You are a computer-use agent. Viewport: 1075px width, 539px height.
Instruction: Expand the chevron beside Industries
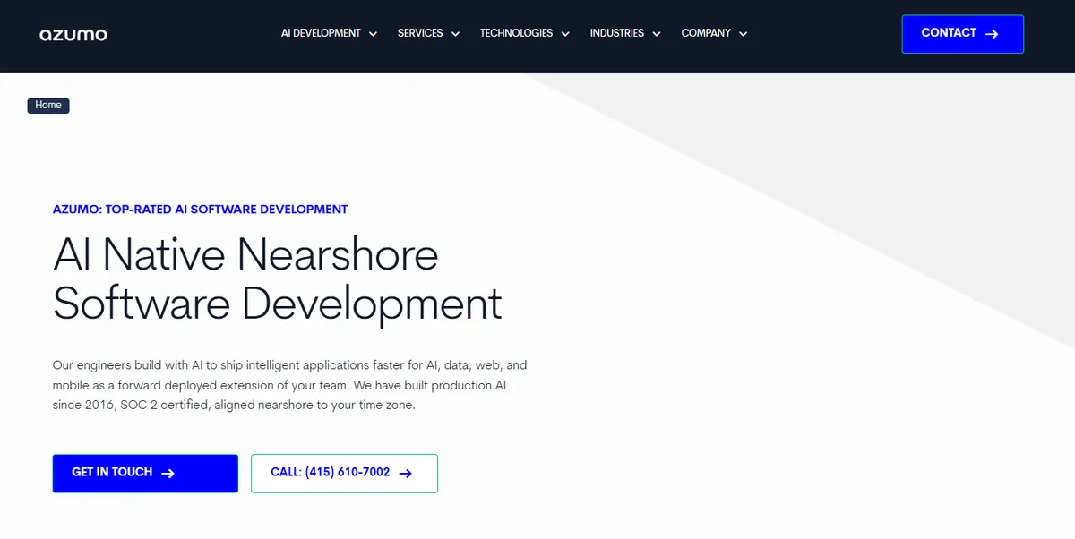coord(656,34)
